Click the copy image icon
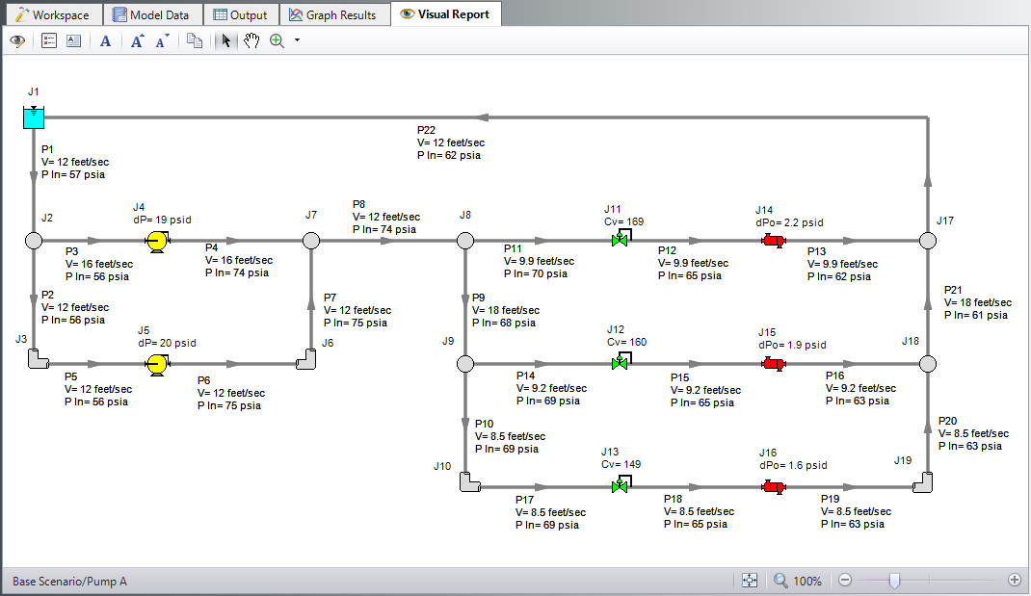Viewport: 1031px width, 596px height. coord(194,41)
